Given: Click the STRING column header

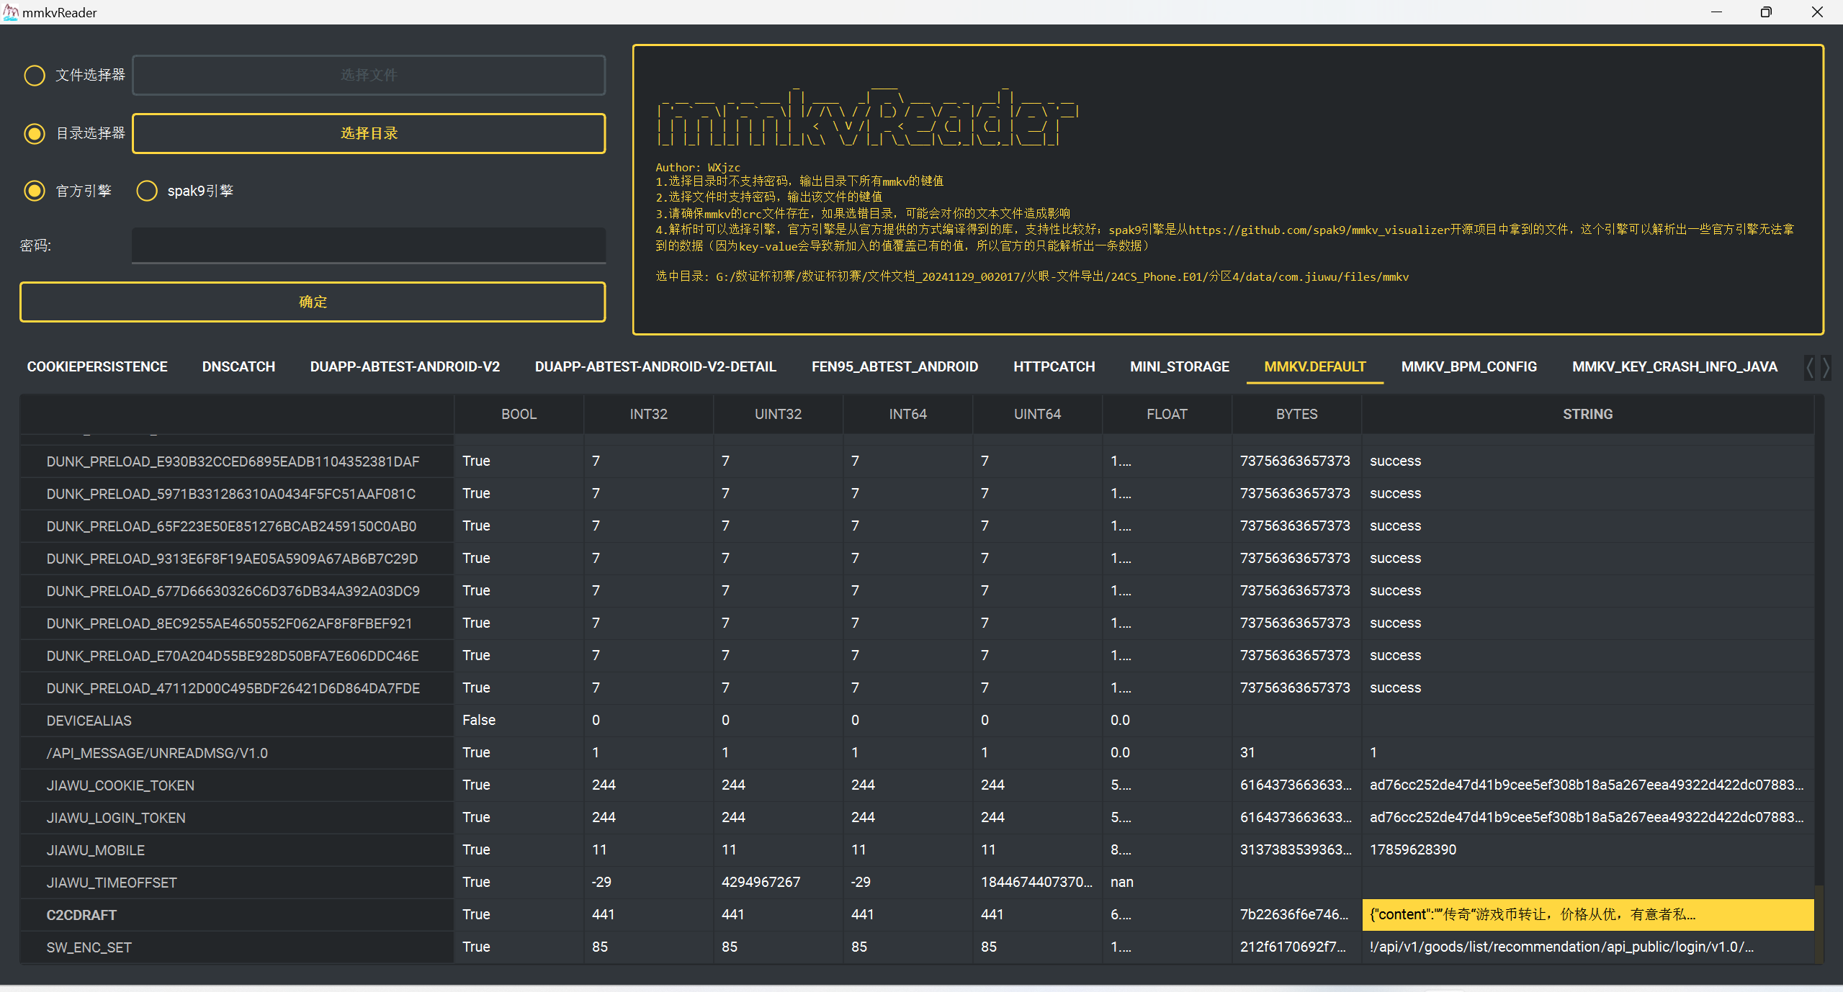Looking at the screenshot, I should coord(1587,415).
